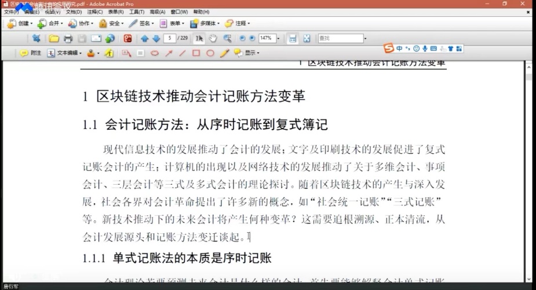The width and height of the screenshot is (536, 290).
Task: Toggle the Sogou voice input microphone
Action: pos(425,48)
